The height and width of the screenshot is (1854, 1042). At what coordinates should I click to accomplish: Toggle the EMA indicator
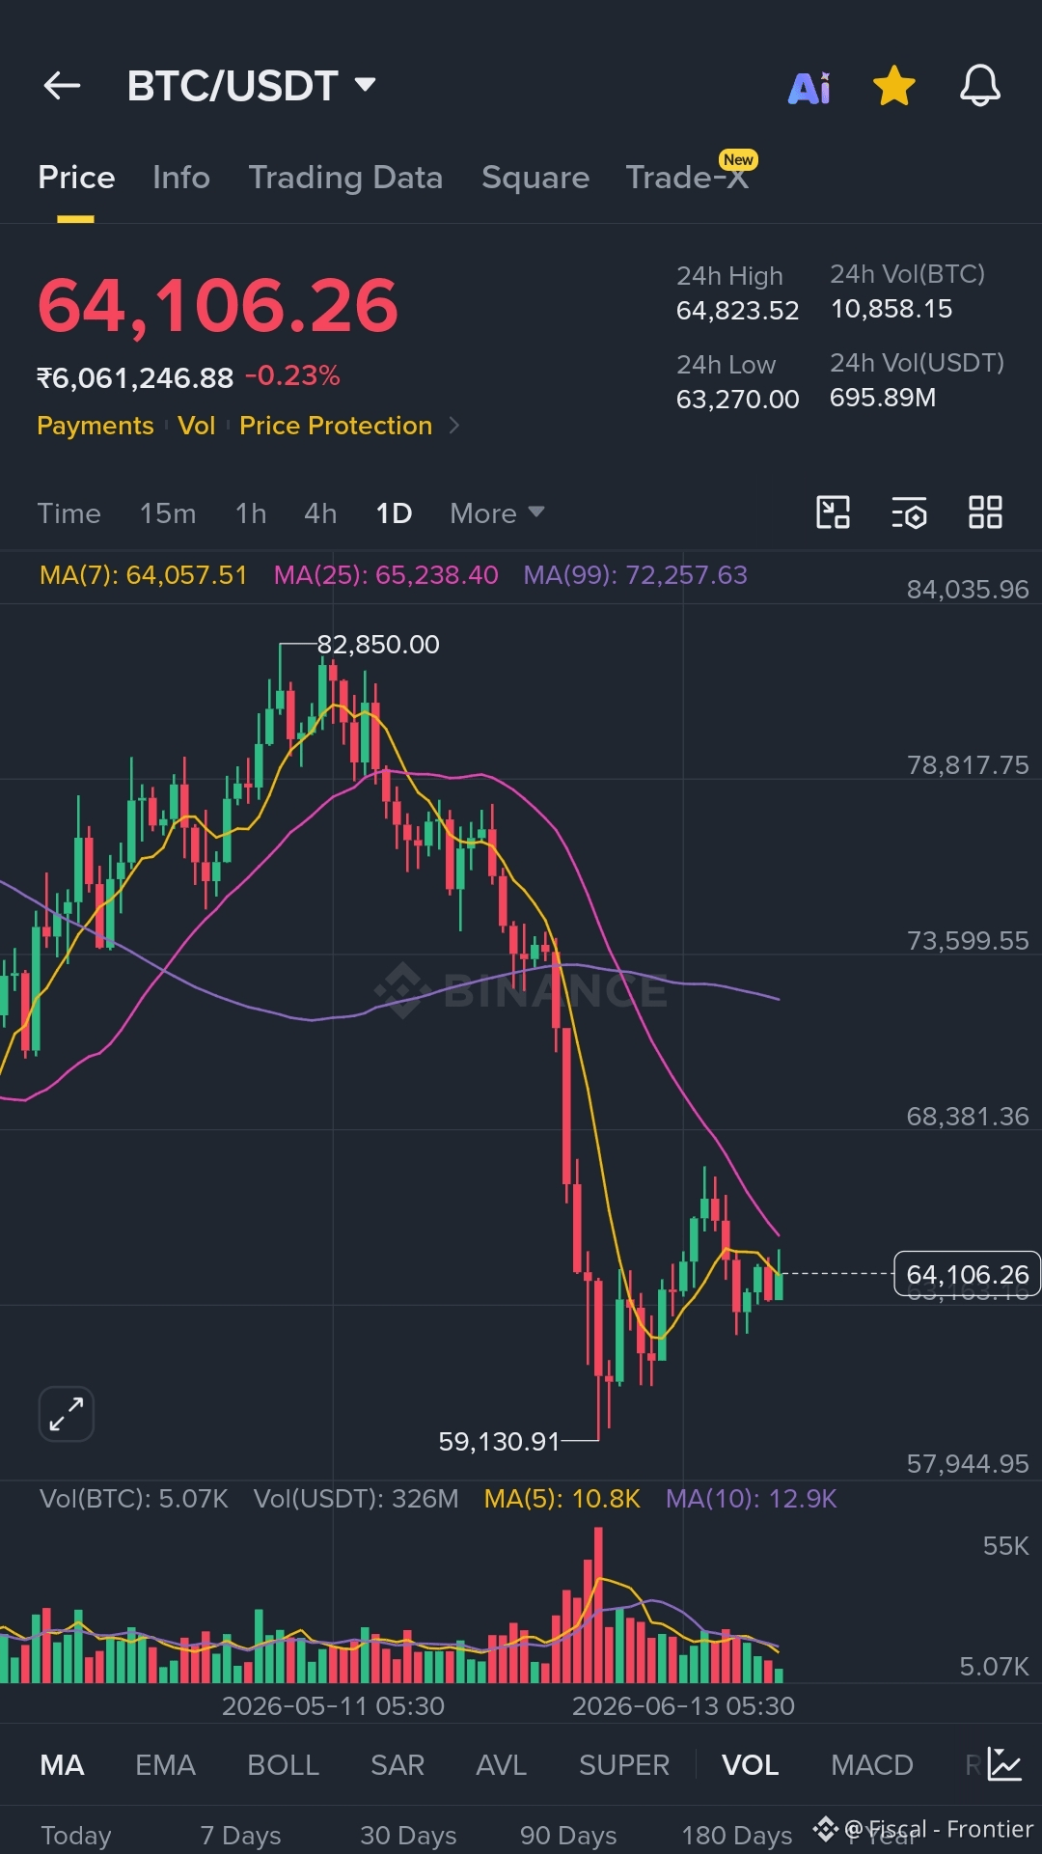(165, 1765)
